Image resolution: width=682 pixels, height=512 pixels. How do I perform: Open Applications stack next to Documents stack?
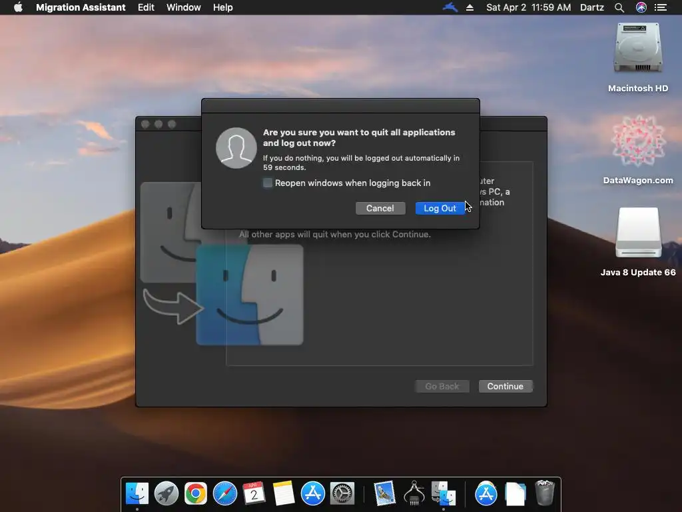coord(486,493)
